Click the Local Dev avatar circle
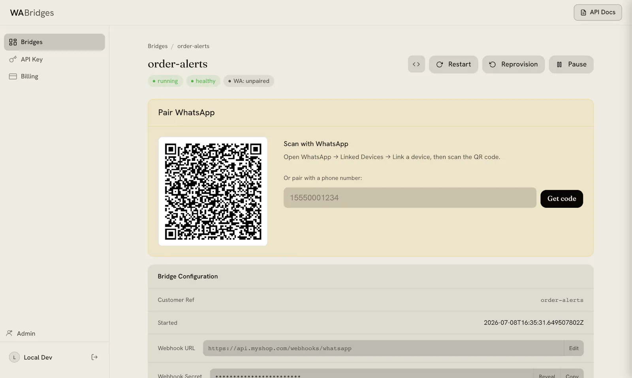 click(15, 357)
